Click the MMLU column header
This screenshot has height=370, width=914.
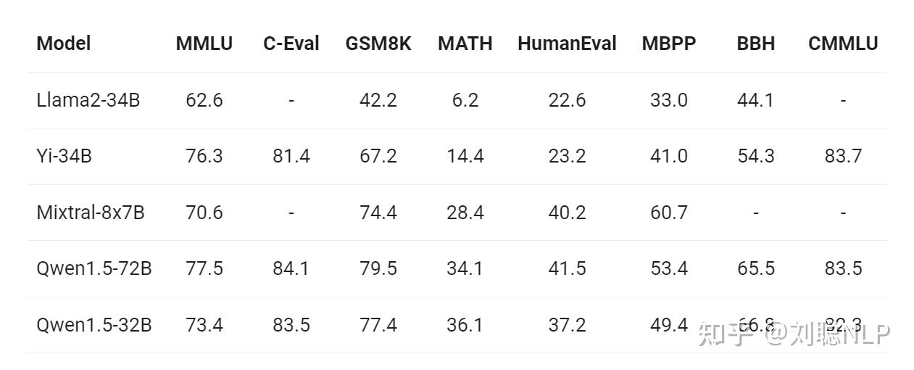pos(204,44)
